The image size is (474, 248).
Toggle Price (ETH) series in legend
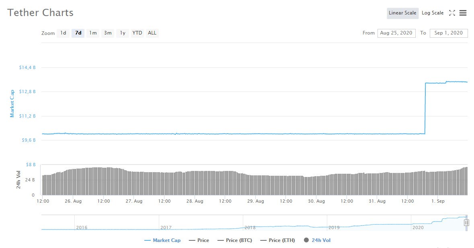click(277, 240)
